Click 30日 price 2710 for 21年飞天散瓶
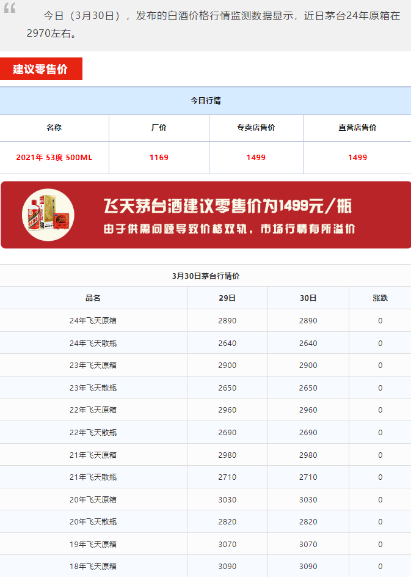The image size is (411, 577). pyautogui.click(x=308, y=477)
